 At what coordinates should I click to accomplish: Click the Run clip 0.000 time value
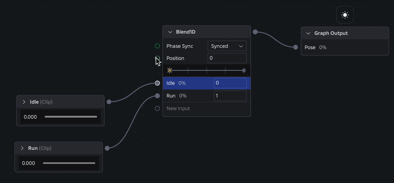(28, 163)
